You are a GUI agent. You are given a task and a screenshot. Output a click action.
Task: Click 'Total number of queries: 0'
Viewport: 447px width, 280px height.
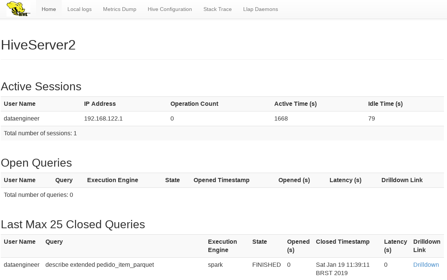tap(39, 195)
